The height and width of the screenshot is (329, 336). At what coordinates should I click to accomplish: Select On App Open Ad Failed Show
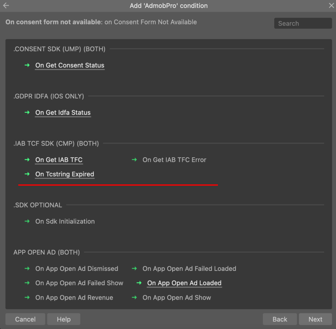(x=79, y=283)
